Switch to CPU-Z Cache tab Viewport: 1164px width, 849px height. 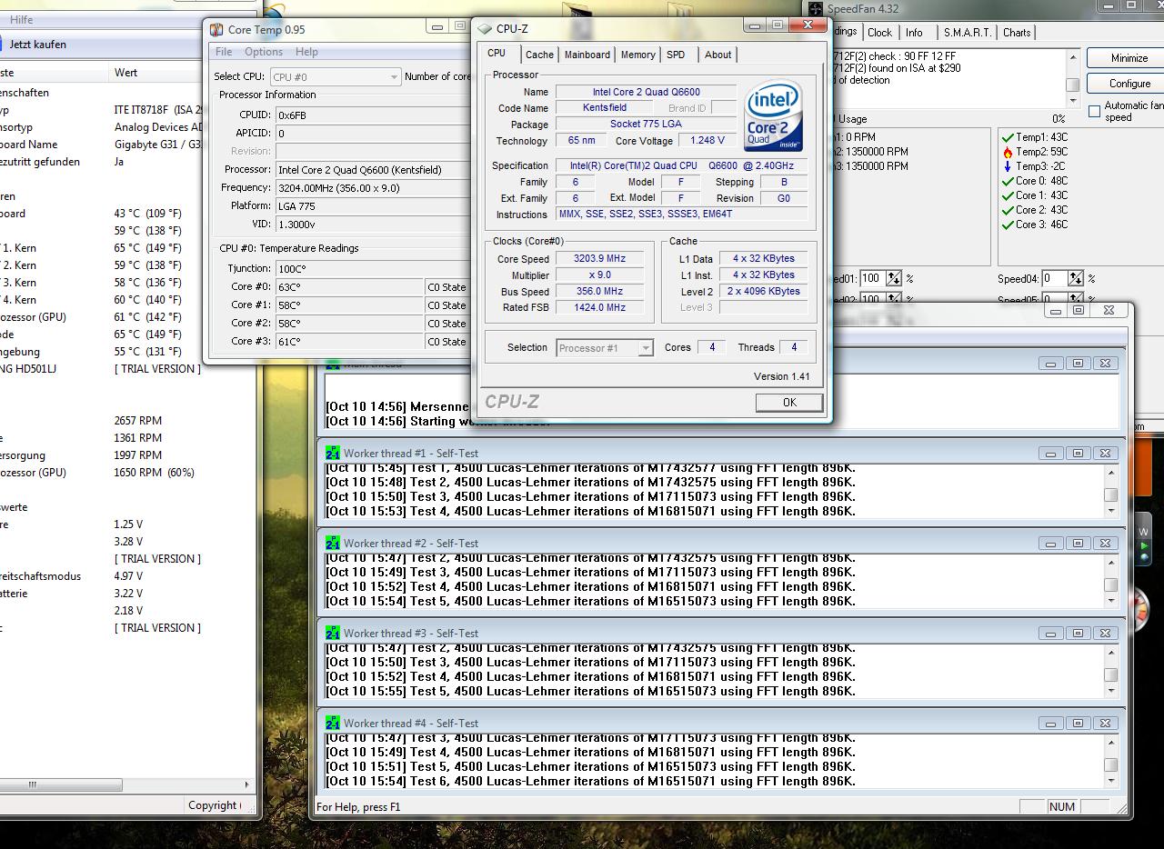pos(539,55)
